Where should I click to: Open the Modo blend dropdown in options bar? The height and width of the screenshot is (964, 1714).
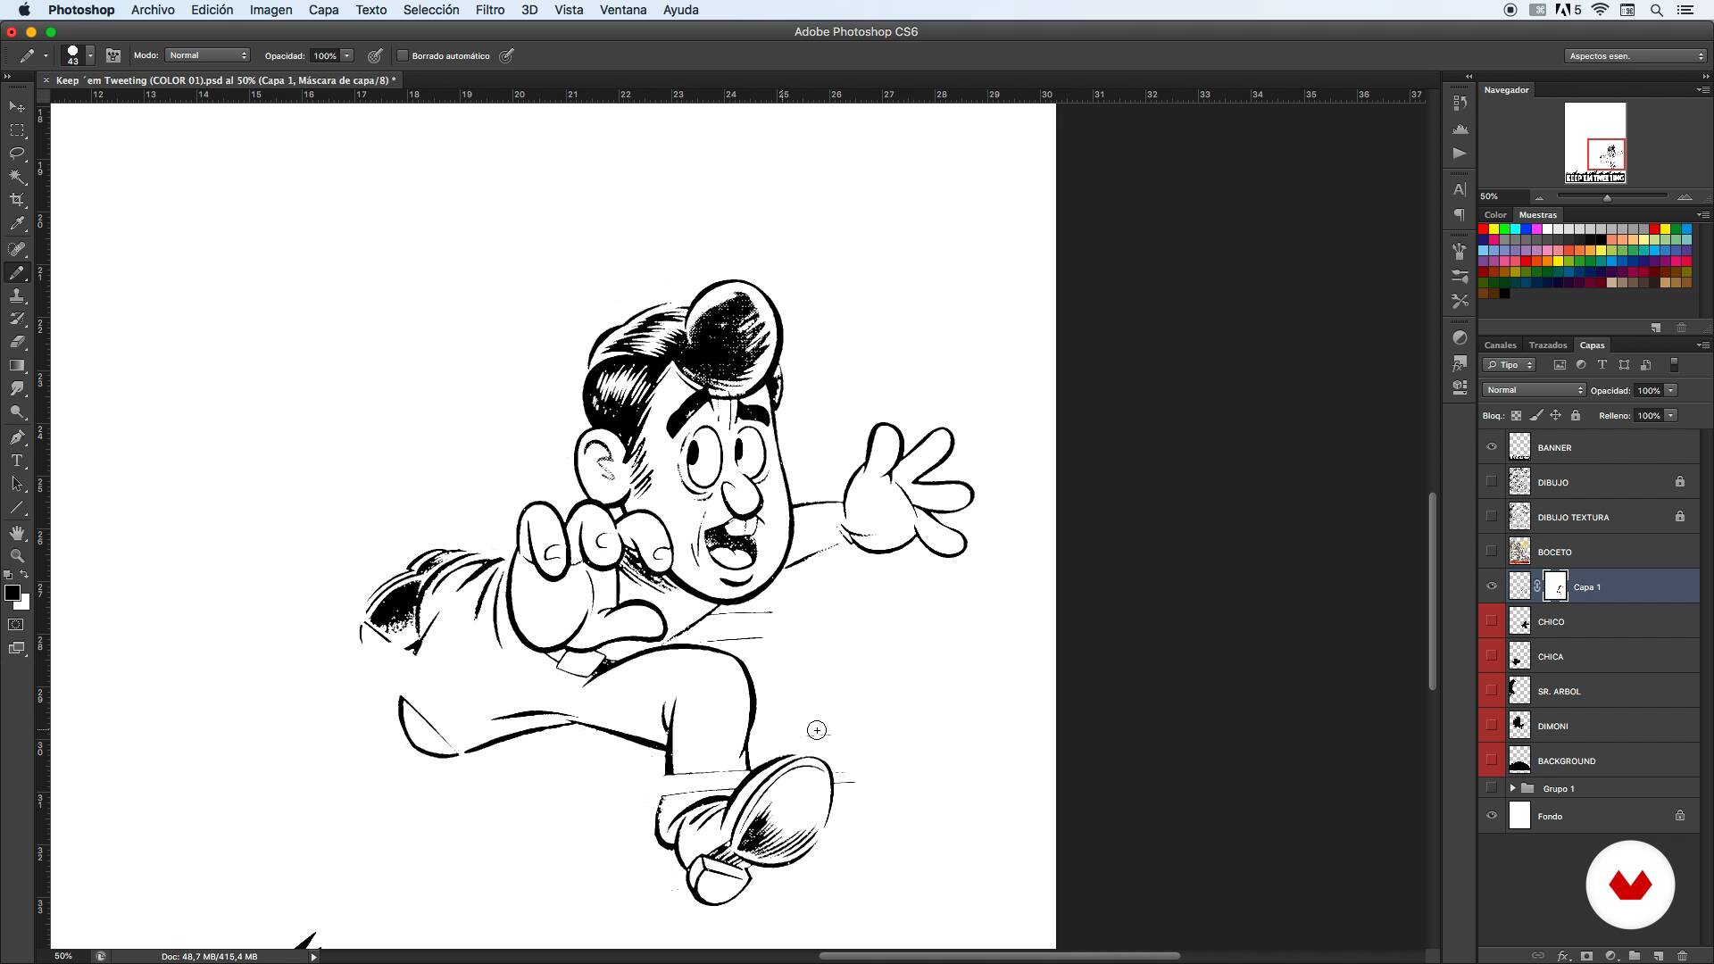[x=207, y=55]
